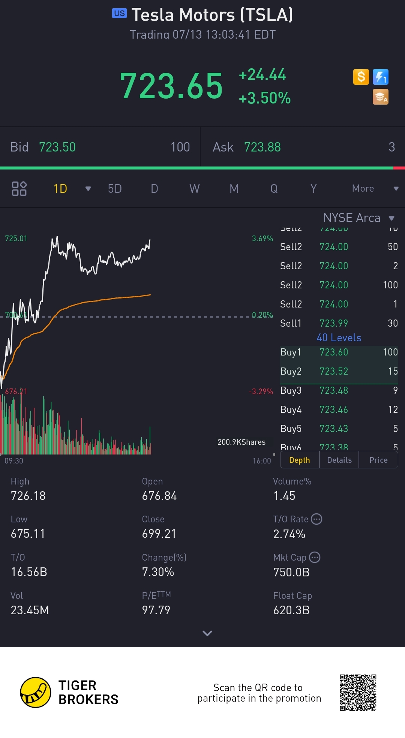The image size is (405, 738).
Task: Tap the promotion QR code
Action: point(358,692)
